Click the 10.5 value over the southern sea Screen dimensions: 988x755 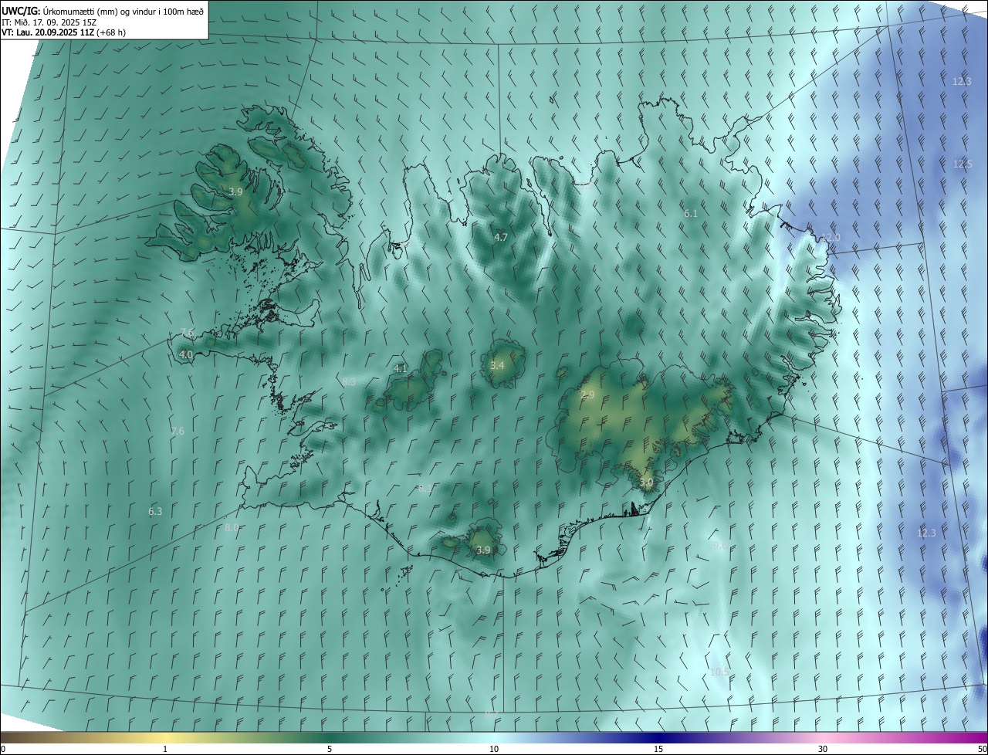(x=719, y=672)
